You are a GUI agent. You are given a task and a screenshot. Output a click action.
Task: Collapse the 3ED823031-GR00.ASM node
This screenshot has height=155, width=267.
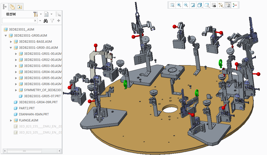tap(6, 36)
